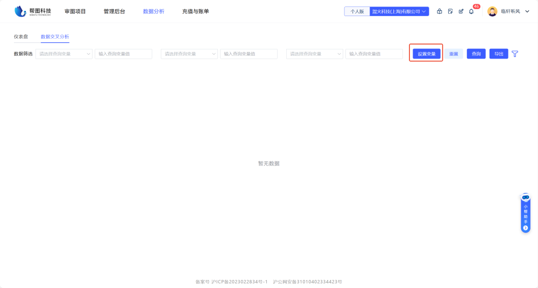
Task: Open the 小帮助手 assistant widget
Action: point(526,213)
